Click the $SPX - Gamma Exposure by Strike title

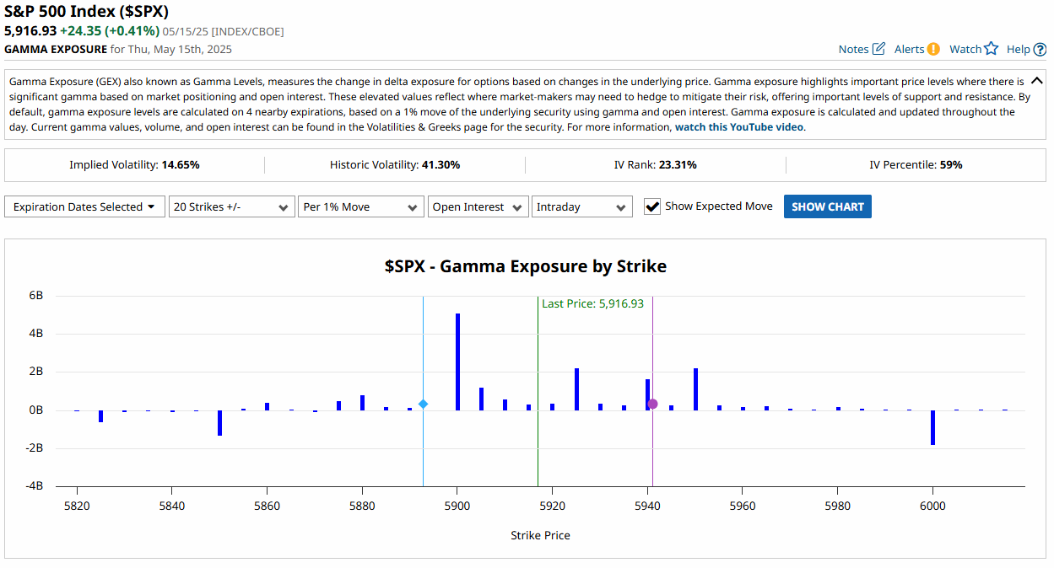526,266
